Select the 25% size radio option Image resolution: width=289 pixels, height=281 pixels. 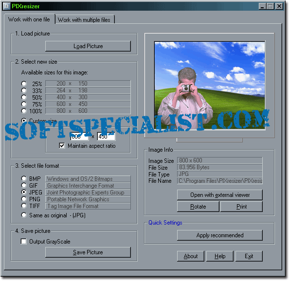pyautogui.click(x=24, y=84)
